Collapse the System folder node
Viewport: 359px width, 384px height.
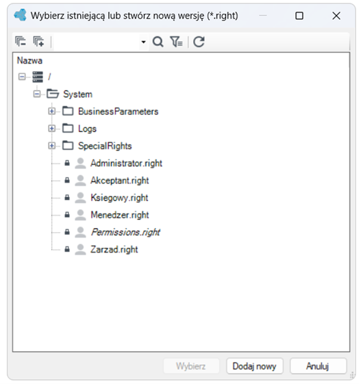[37, 94]
